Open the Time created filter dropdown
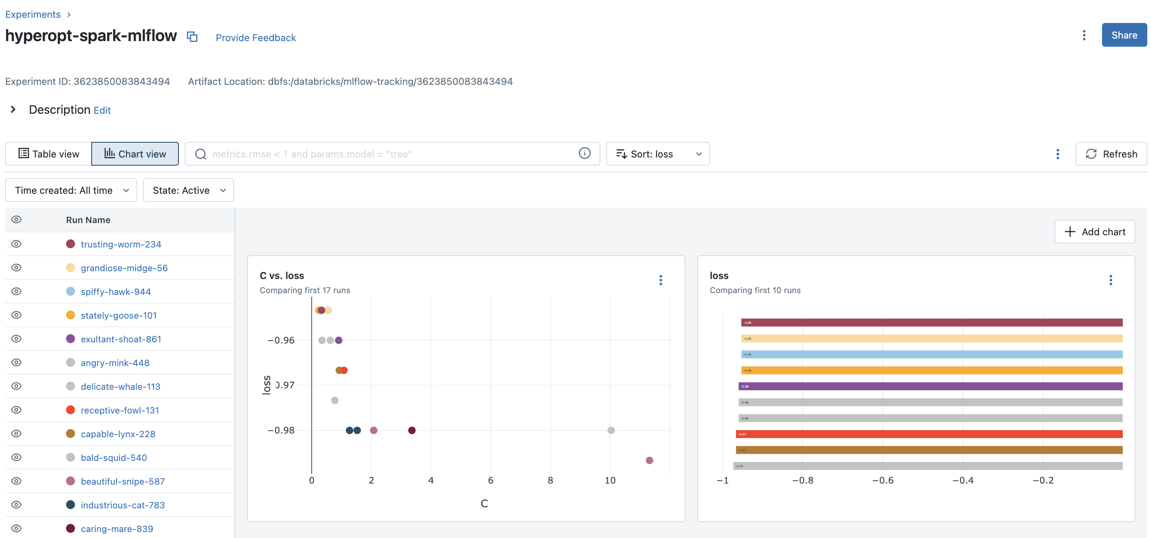This screenshot has width=1151, height=538. [x=71, y=190]
